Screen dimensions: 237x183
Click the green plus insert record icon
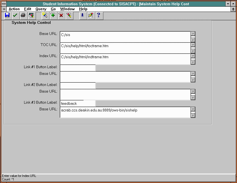(x=53, y=16)
